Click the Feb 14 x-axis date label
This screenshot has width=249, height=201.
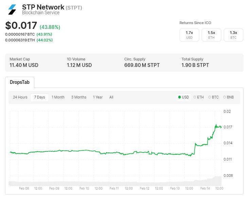205,188
